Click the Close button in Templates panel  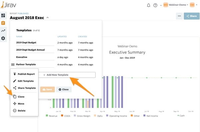click(64, 89)
